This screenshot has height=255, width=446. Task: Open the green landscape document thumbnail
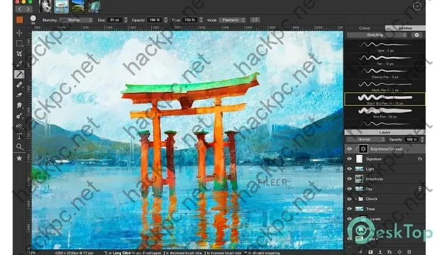tap(78, 6)
